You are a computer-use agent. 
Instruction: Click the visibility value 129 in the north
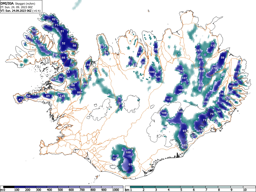[156, 49]
